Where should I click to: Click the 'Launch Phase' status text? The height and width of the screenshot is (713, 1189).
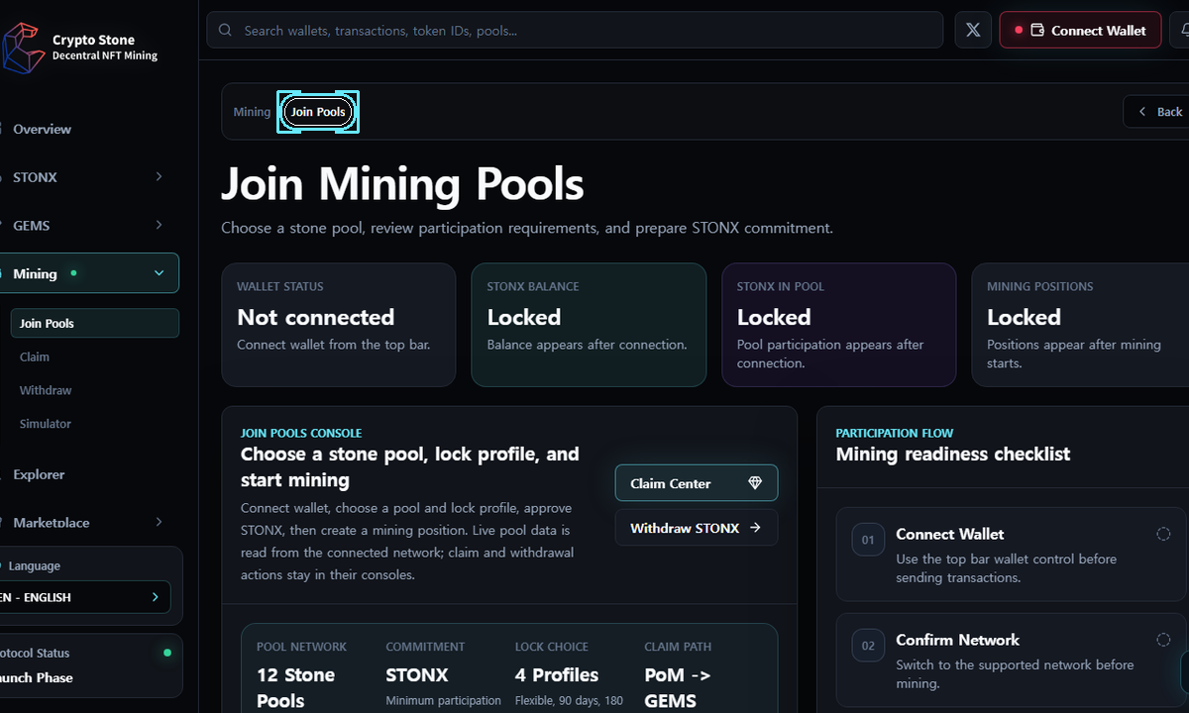(37, 678)
